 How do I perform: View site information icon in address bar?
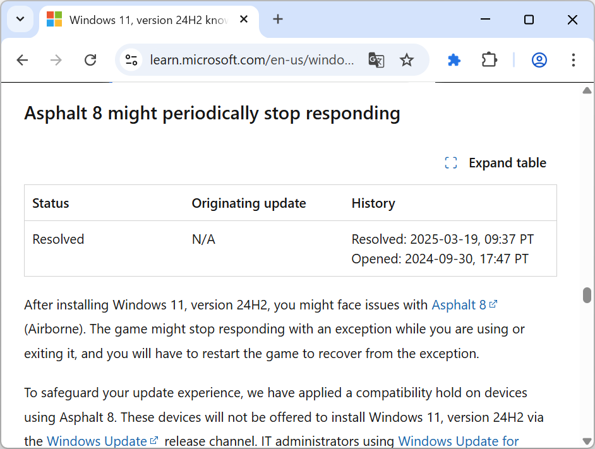tap(131, 60)
